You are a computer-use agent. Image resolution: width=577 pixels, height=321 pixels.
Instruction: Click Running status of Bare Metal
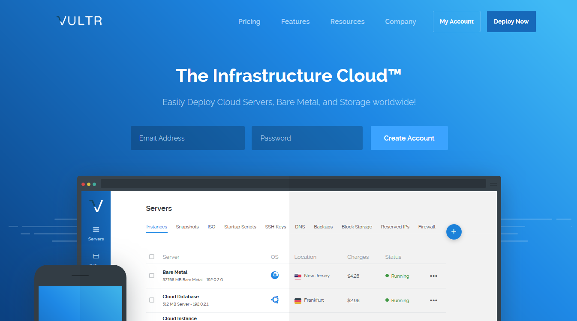pos(397,276)
